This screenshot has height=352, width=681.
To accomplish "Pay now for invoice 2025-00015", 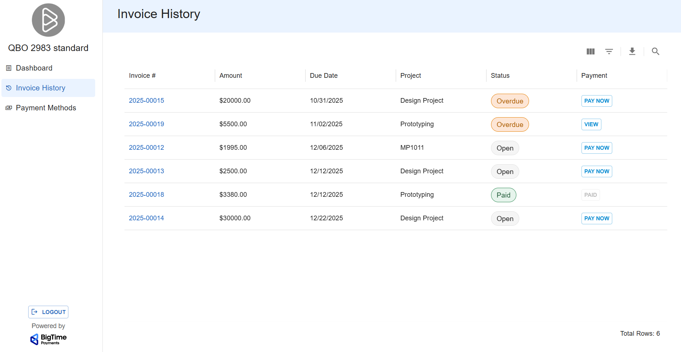I will pyautogui.click(x=596, y=101).
